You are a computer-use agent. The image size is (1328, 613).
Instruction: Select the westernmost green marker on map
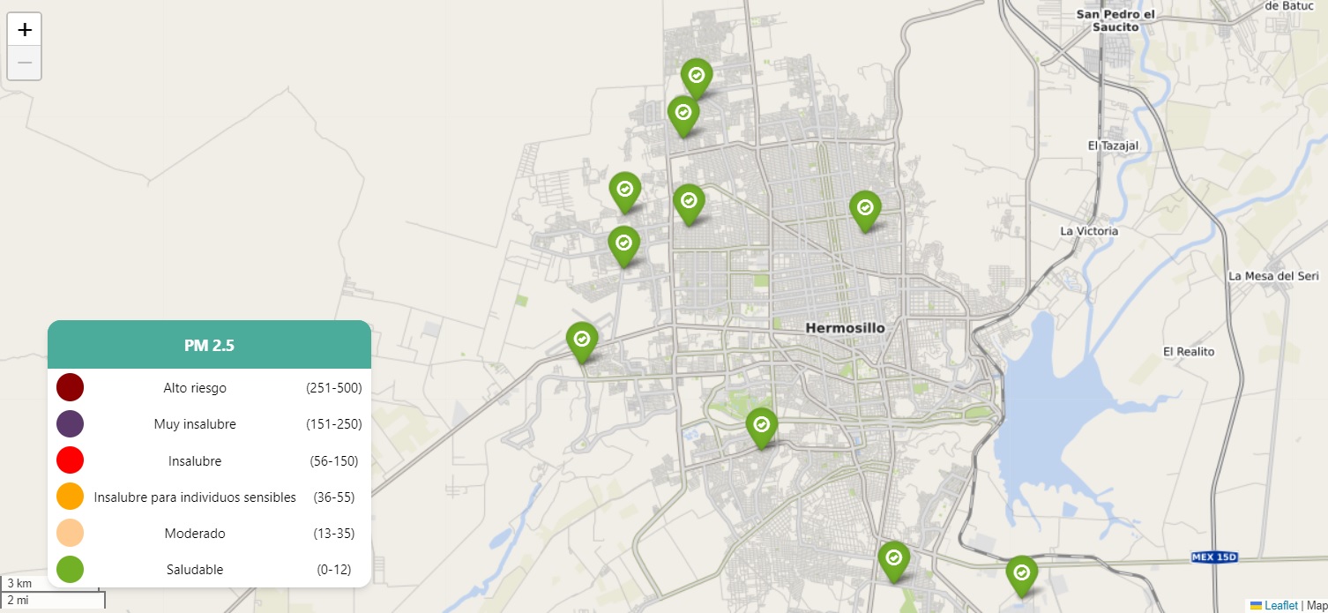pos(581,340)
